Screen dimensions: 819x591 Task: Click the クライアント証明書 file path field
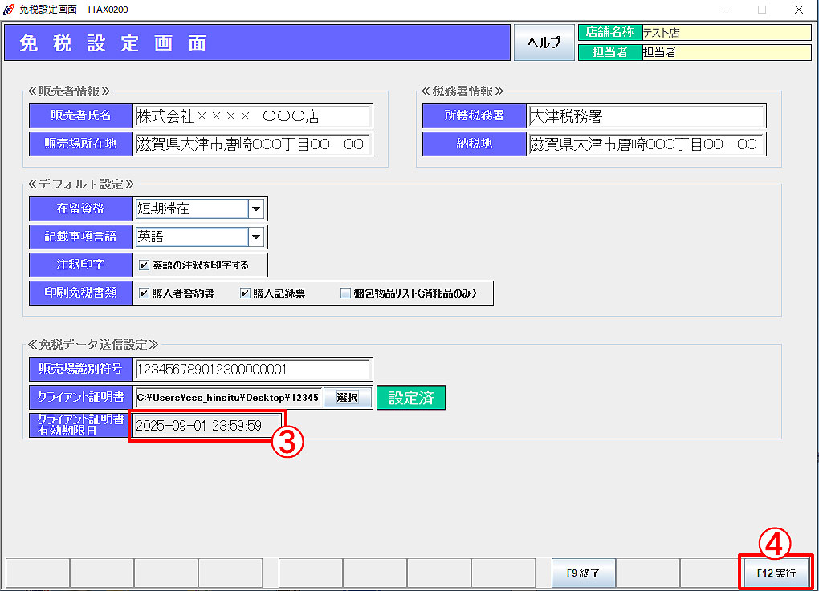click(228, 398)
